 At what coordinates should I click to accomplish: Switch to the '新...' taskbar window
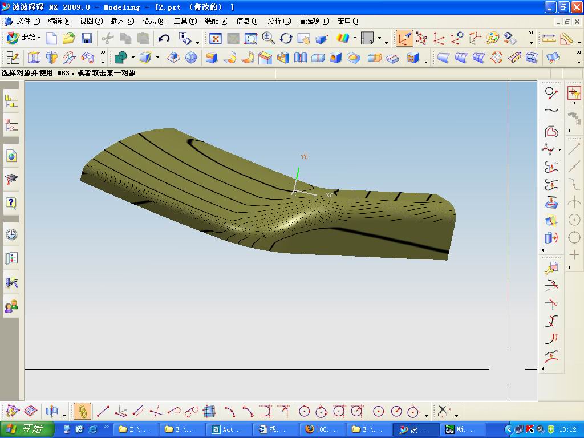[x=463, y=429]
